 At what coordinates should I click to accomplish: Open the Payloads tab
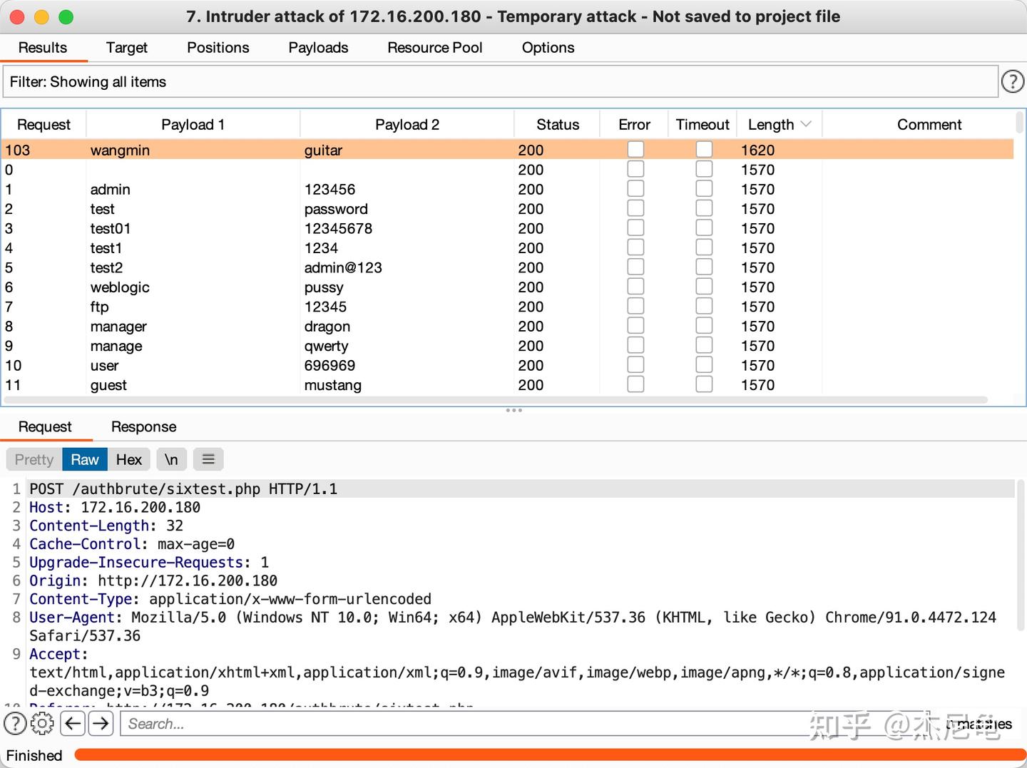(x=318, y=48)
